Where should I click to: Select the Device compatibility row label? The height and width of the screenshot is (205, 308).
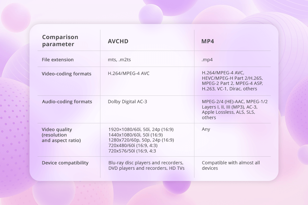(65, 163)
